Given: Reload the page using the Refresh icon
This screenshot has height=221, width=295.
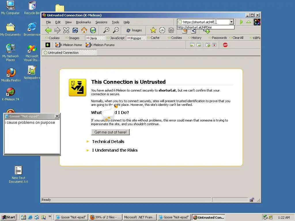Looking at the screenshot, I should click(75, 30).
